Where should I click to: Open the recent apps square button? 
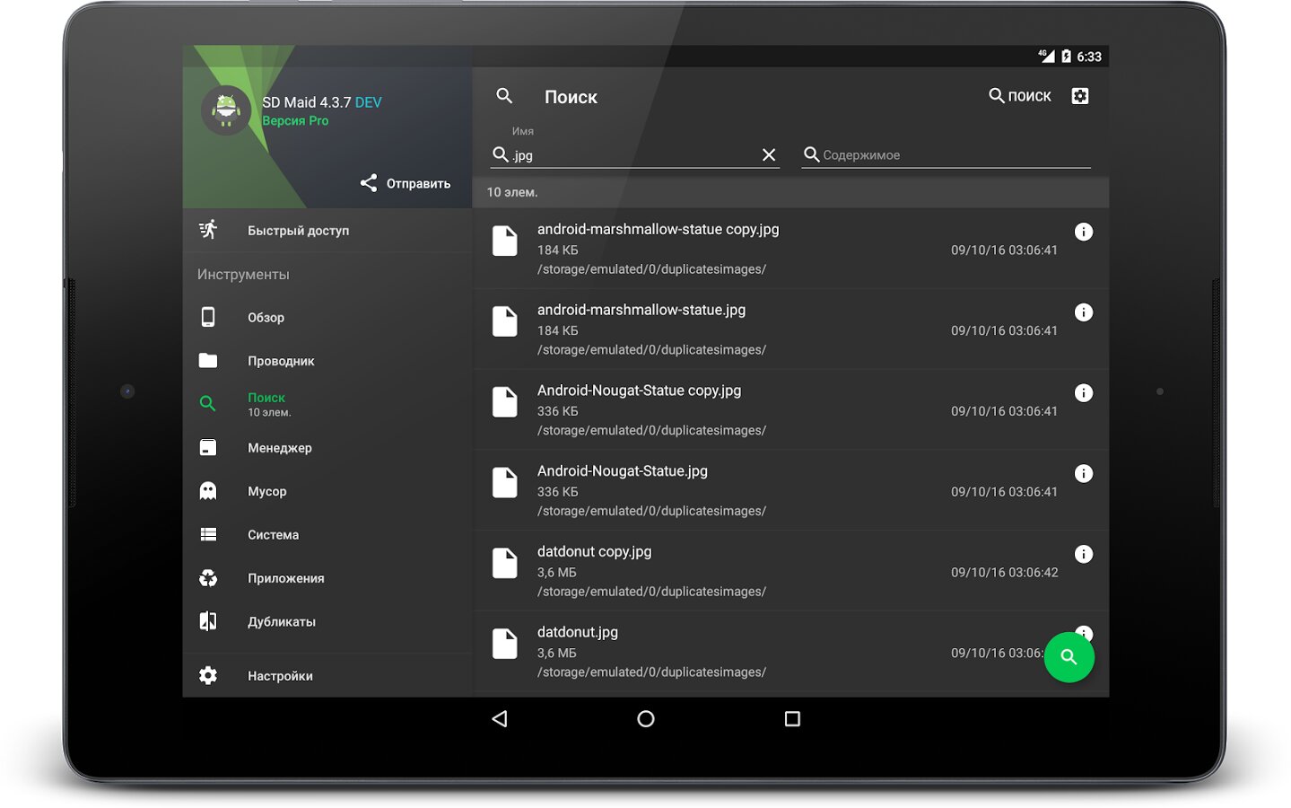pyautogui.click(x=791, y=719)
